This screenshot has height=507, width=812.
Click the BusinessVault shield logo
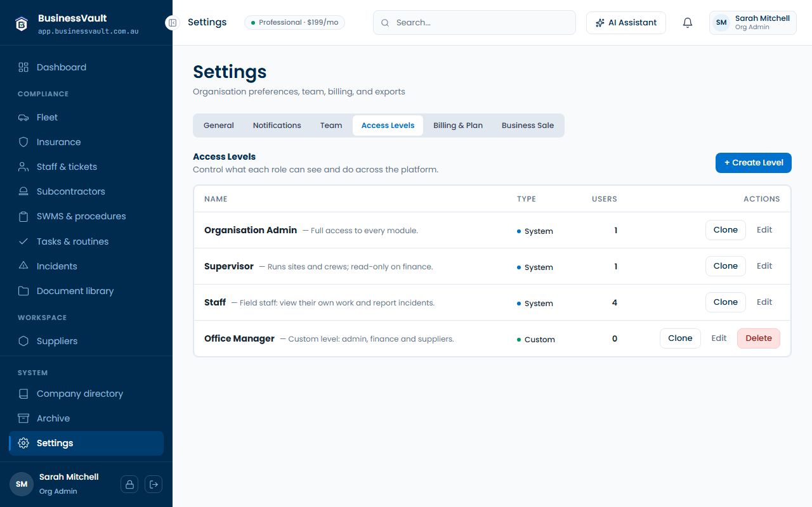point(22,23)
